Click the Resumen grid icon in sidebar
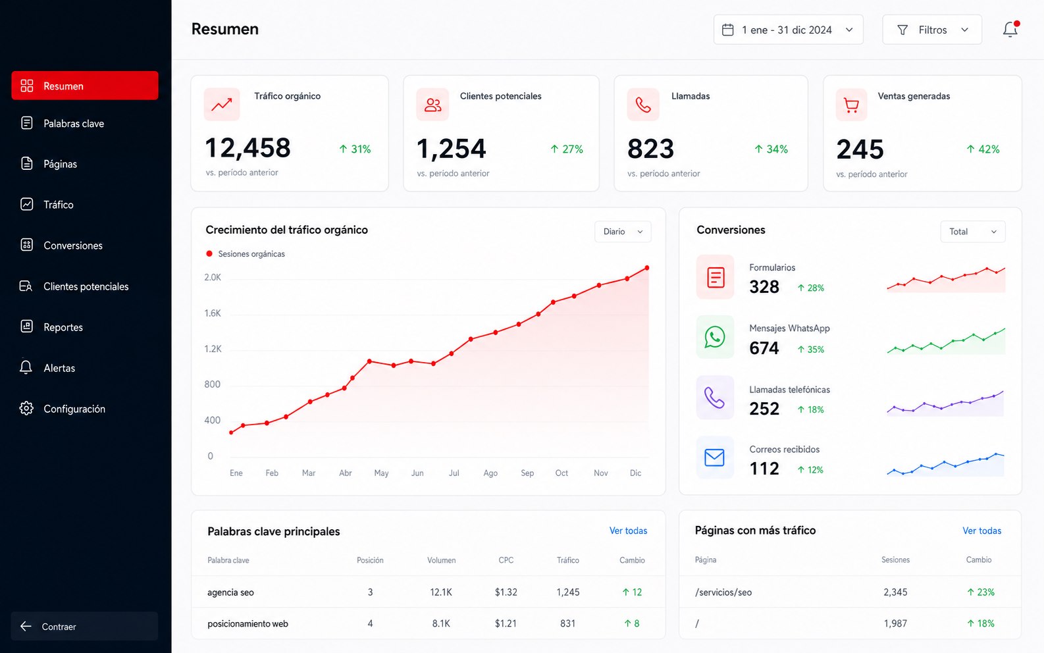This screenshot has height=653, width=1044. coord(27,86)
